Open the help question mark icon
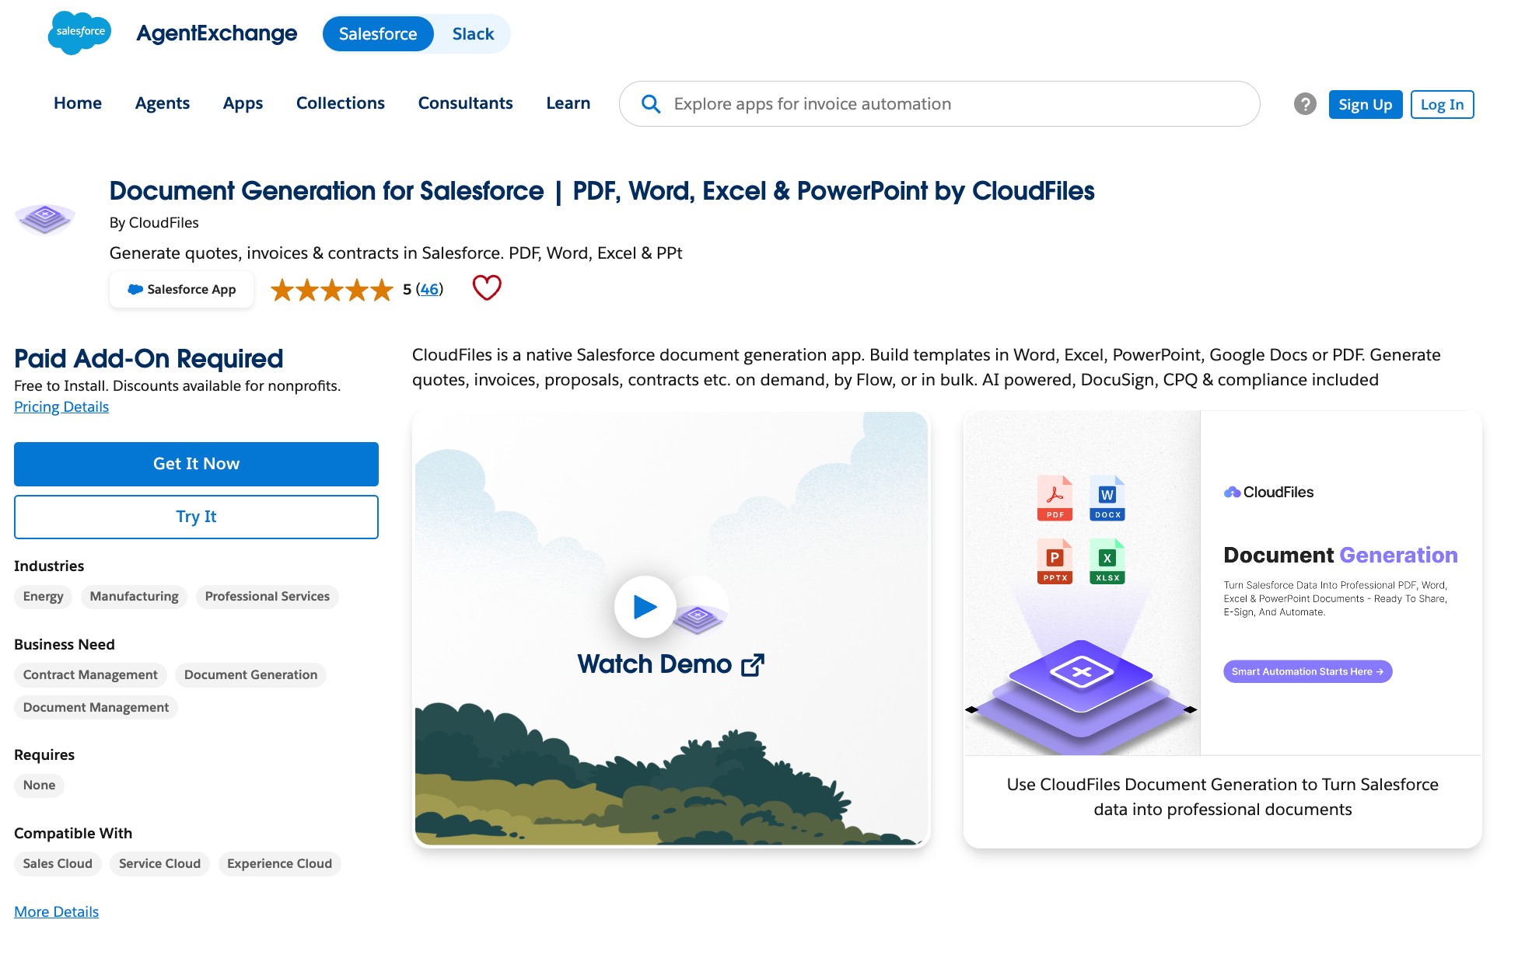 (x=1305, y=104)
